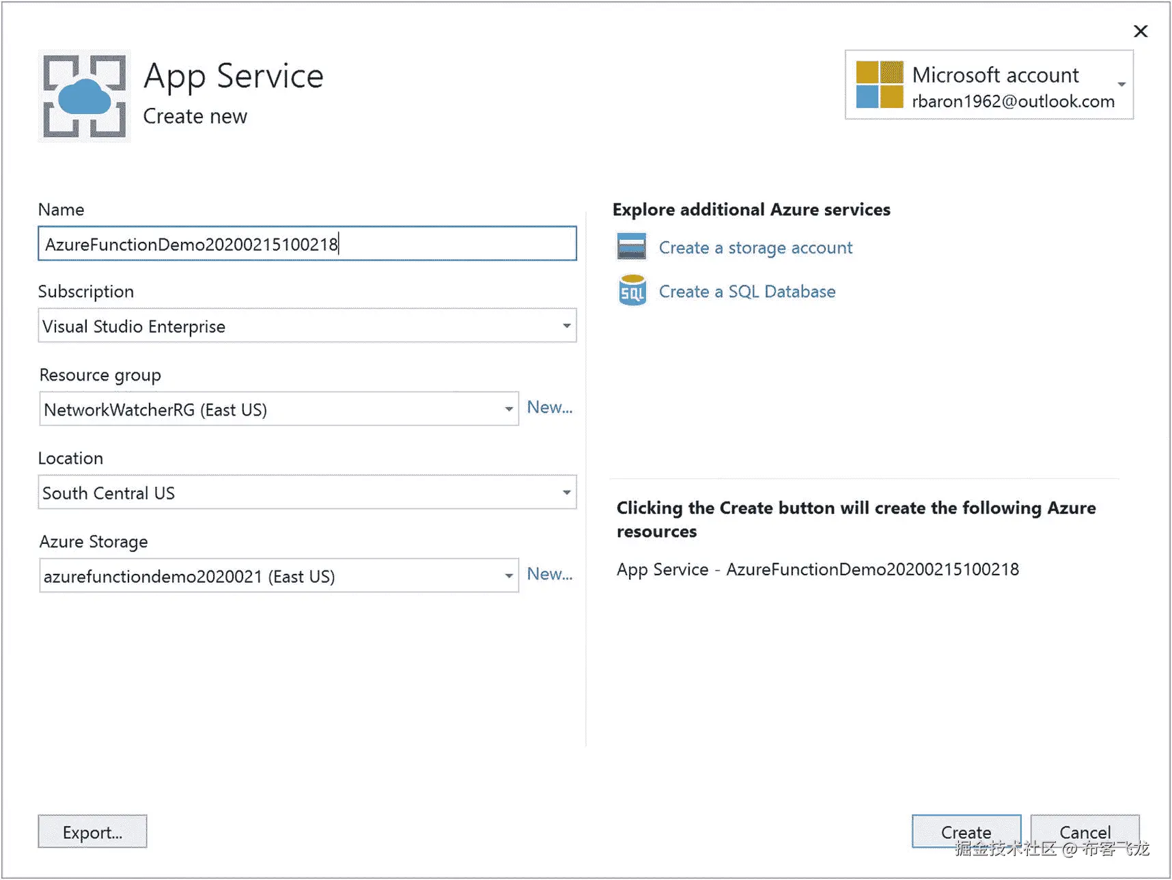Close the App Service dialog
Viewport: 1172px width, 880px height.
(x=1140, y=31)
